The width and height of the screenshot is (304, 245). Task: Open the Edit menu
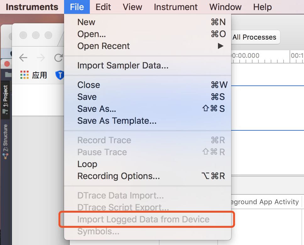click(x=103, y=7)
